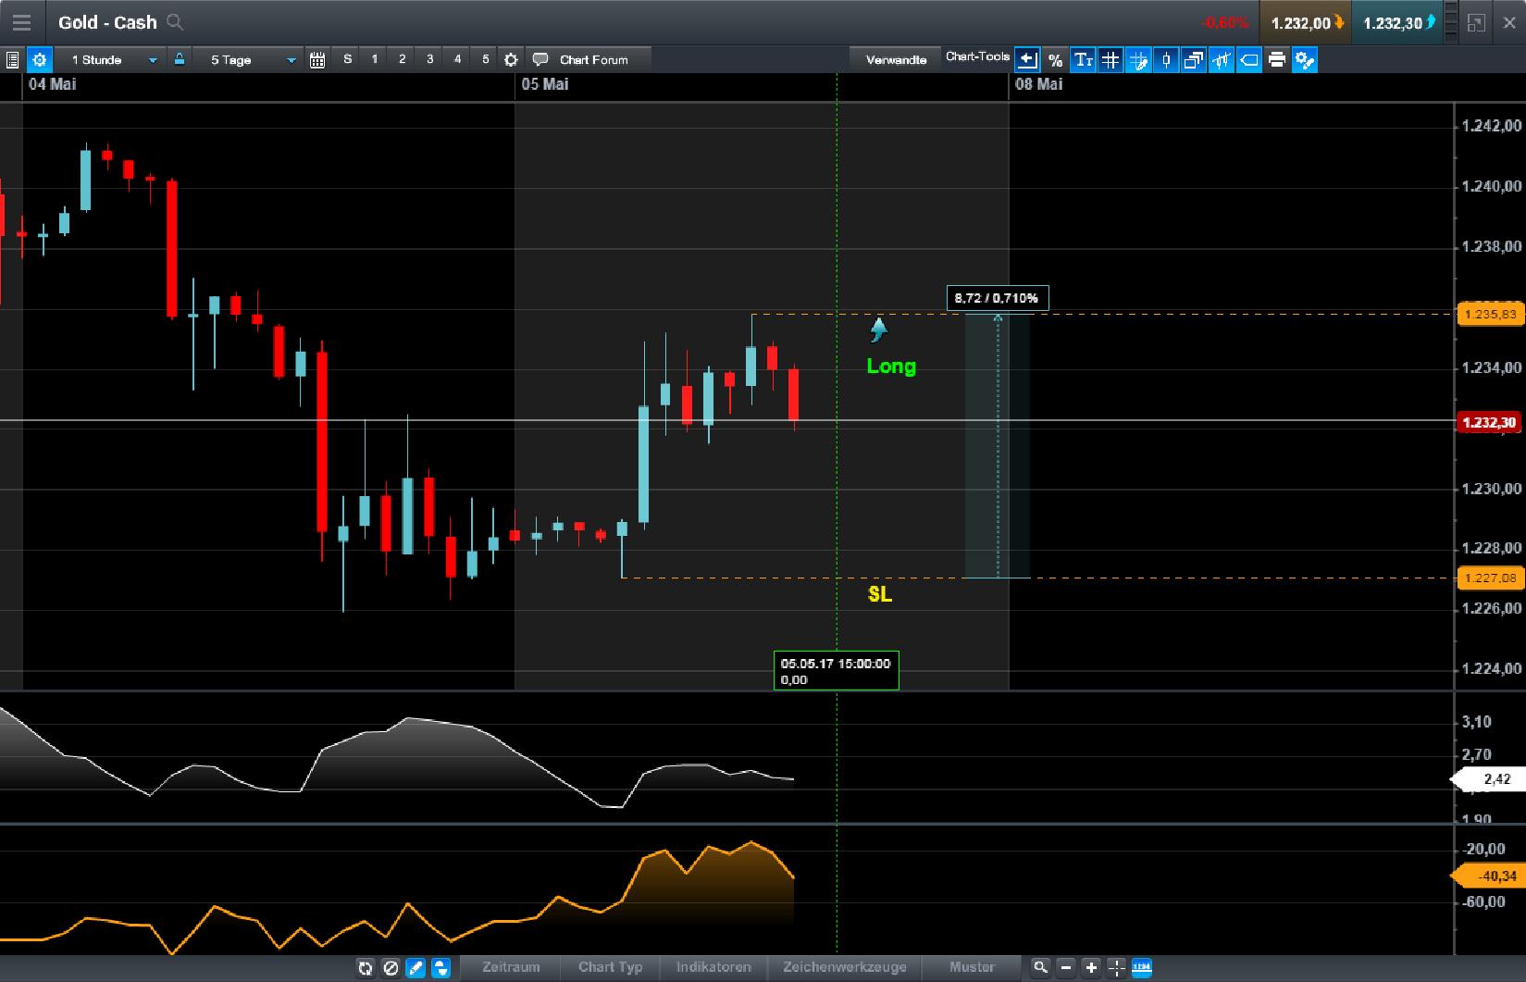Open the Indikatoren menu
Viewport: 1526px width, 982px height.
tap(713, 967)
